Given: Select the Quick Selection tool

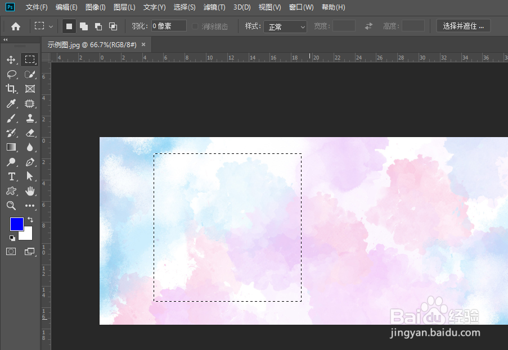Looking at the screenshot, I should (x=30, y=74).
